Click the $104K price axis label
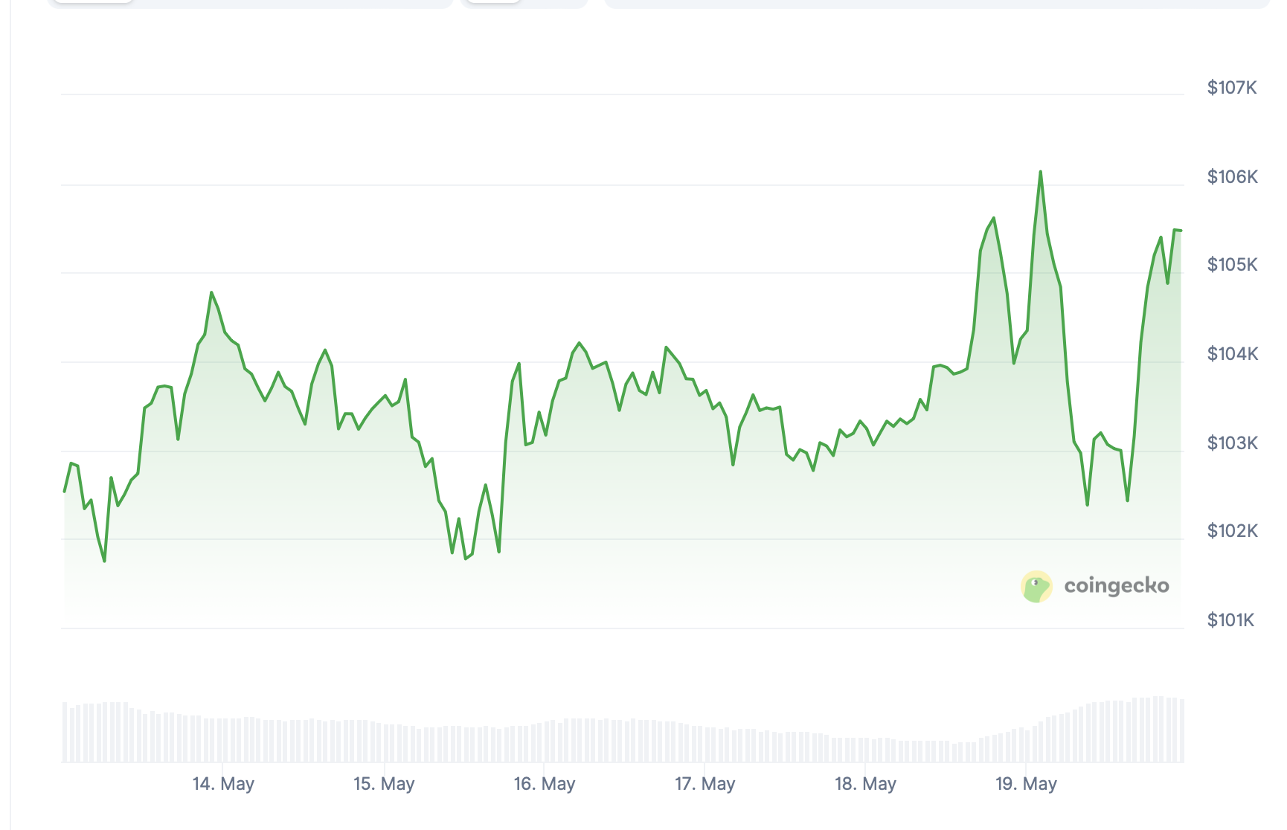The height and width of the screenshot is (830, 1287). [x=1232, y=354]
